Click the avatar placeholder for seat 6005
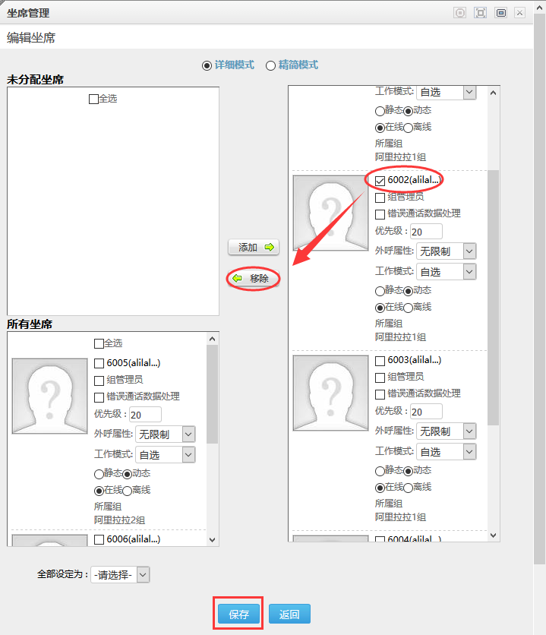546x635 pixels. 49,396
